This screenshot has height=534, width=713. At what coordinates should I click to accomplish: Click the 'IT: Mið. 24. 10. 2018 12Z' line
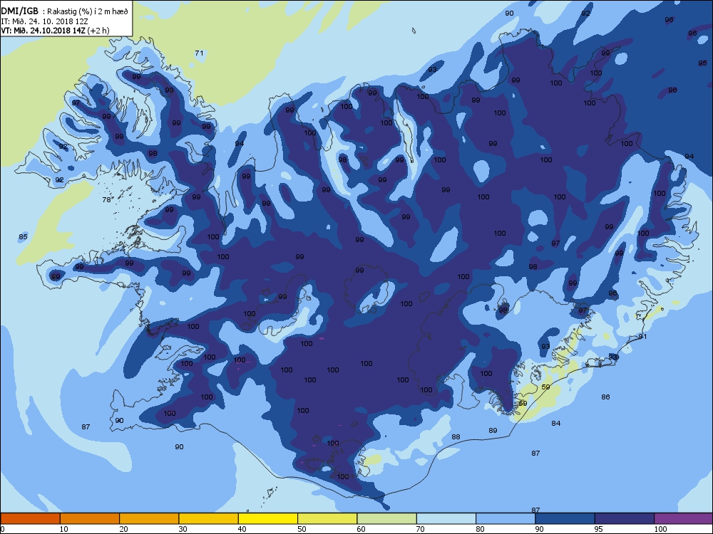tap(44, 21)
